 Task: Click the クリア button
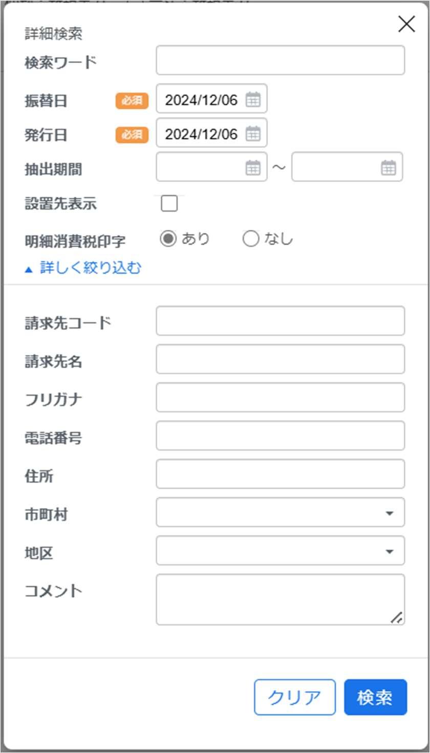coord(295,697)
